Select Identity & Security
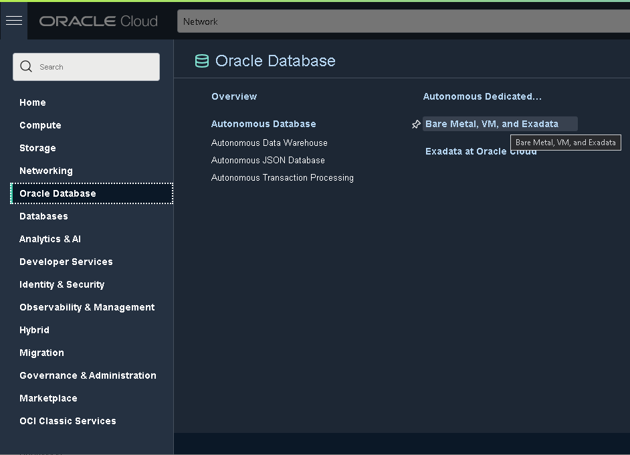 (x=62, y=284)
